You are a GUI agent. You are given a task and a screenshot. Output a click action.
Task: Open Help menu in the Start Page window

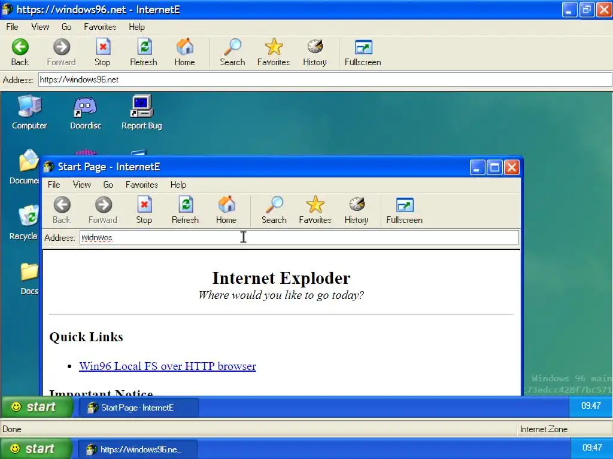coord(178,185)
